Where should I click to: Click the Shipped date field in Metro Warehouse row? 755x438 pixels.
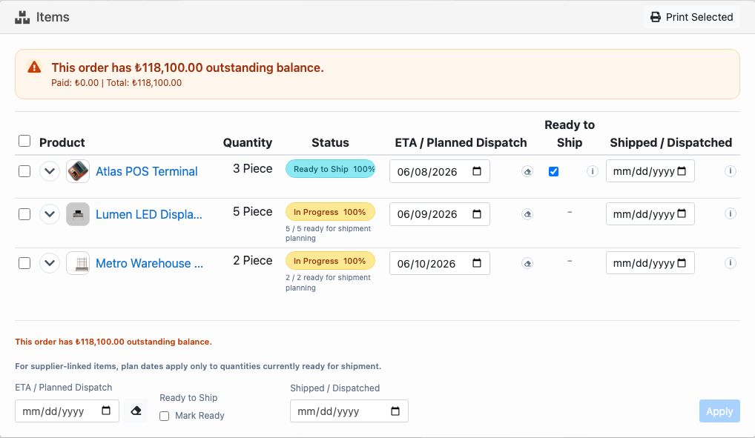coord(650,263)
